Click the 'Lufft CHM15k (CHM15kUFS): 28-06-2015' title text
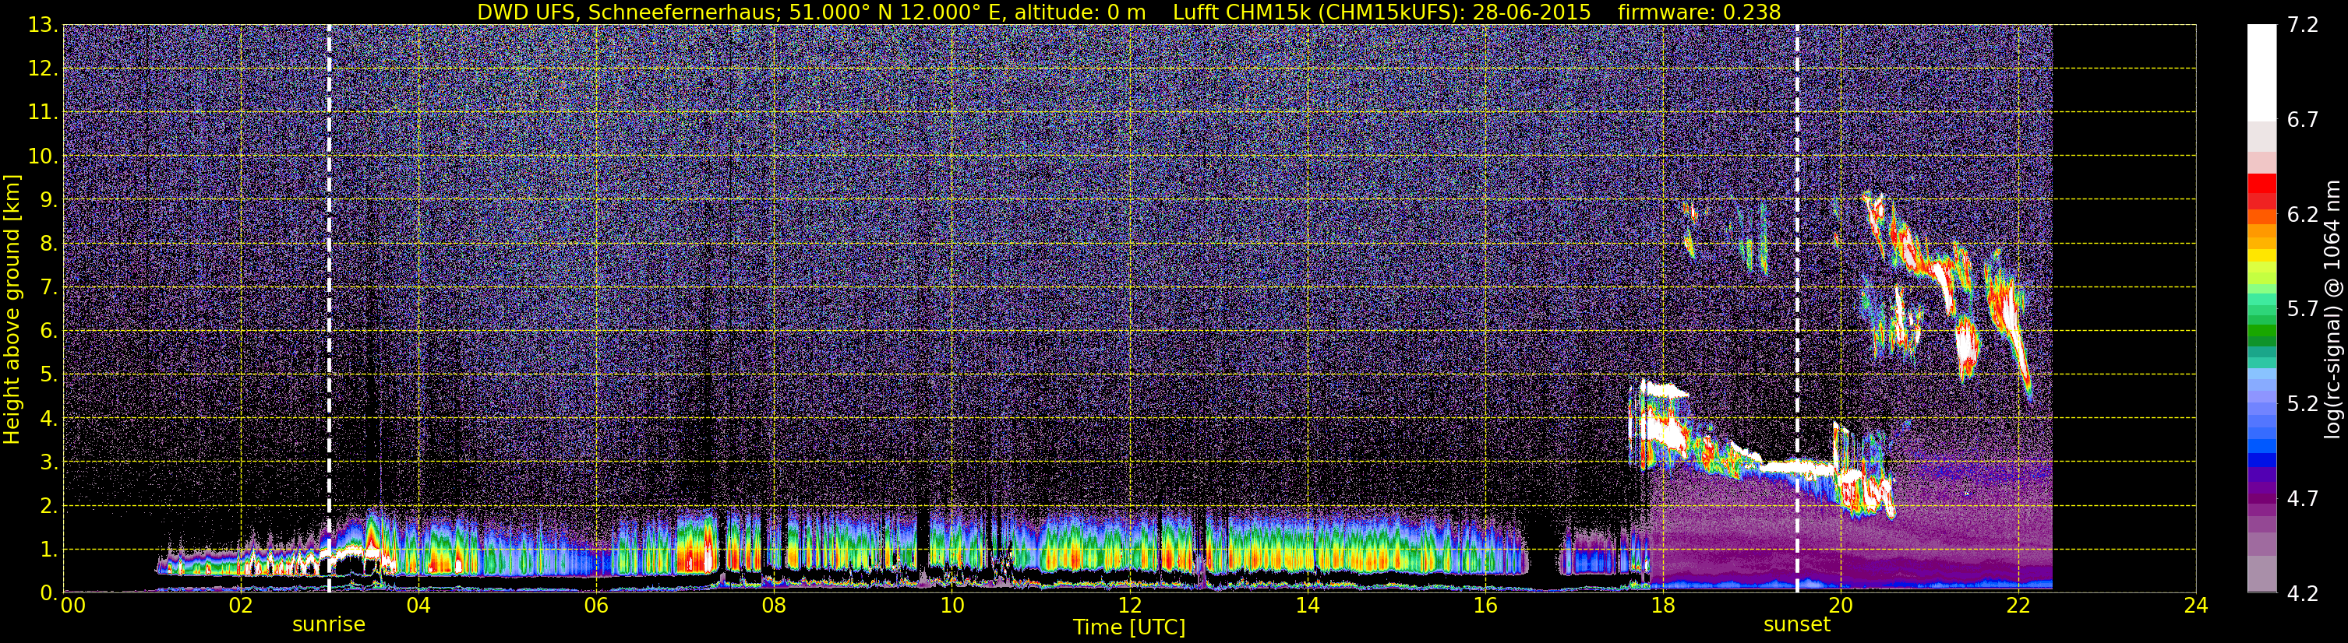The width and height of the screenshot is (2348, 643). pyautogui.click(x=1382, y=12)
